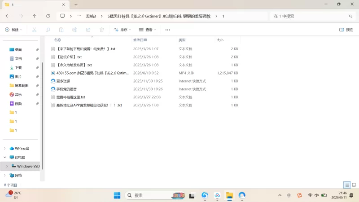Open 桌面 in the sidebar

pos(18,49)
